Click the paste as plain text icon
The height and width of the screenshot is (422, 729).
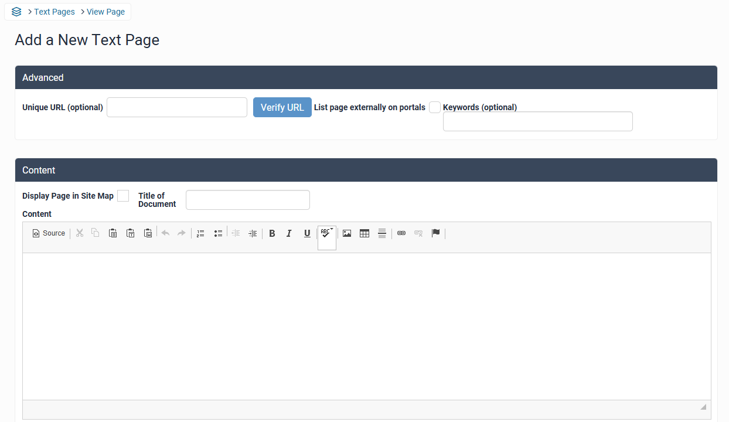point(131,233)
